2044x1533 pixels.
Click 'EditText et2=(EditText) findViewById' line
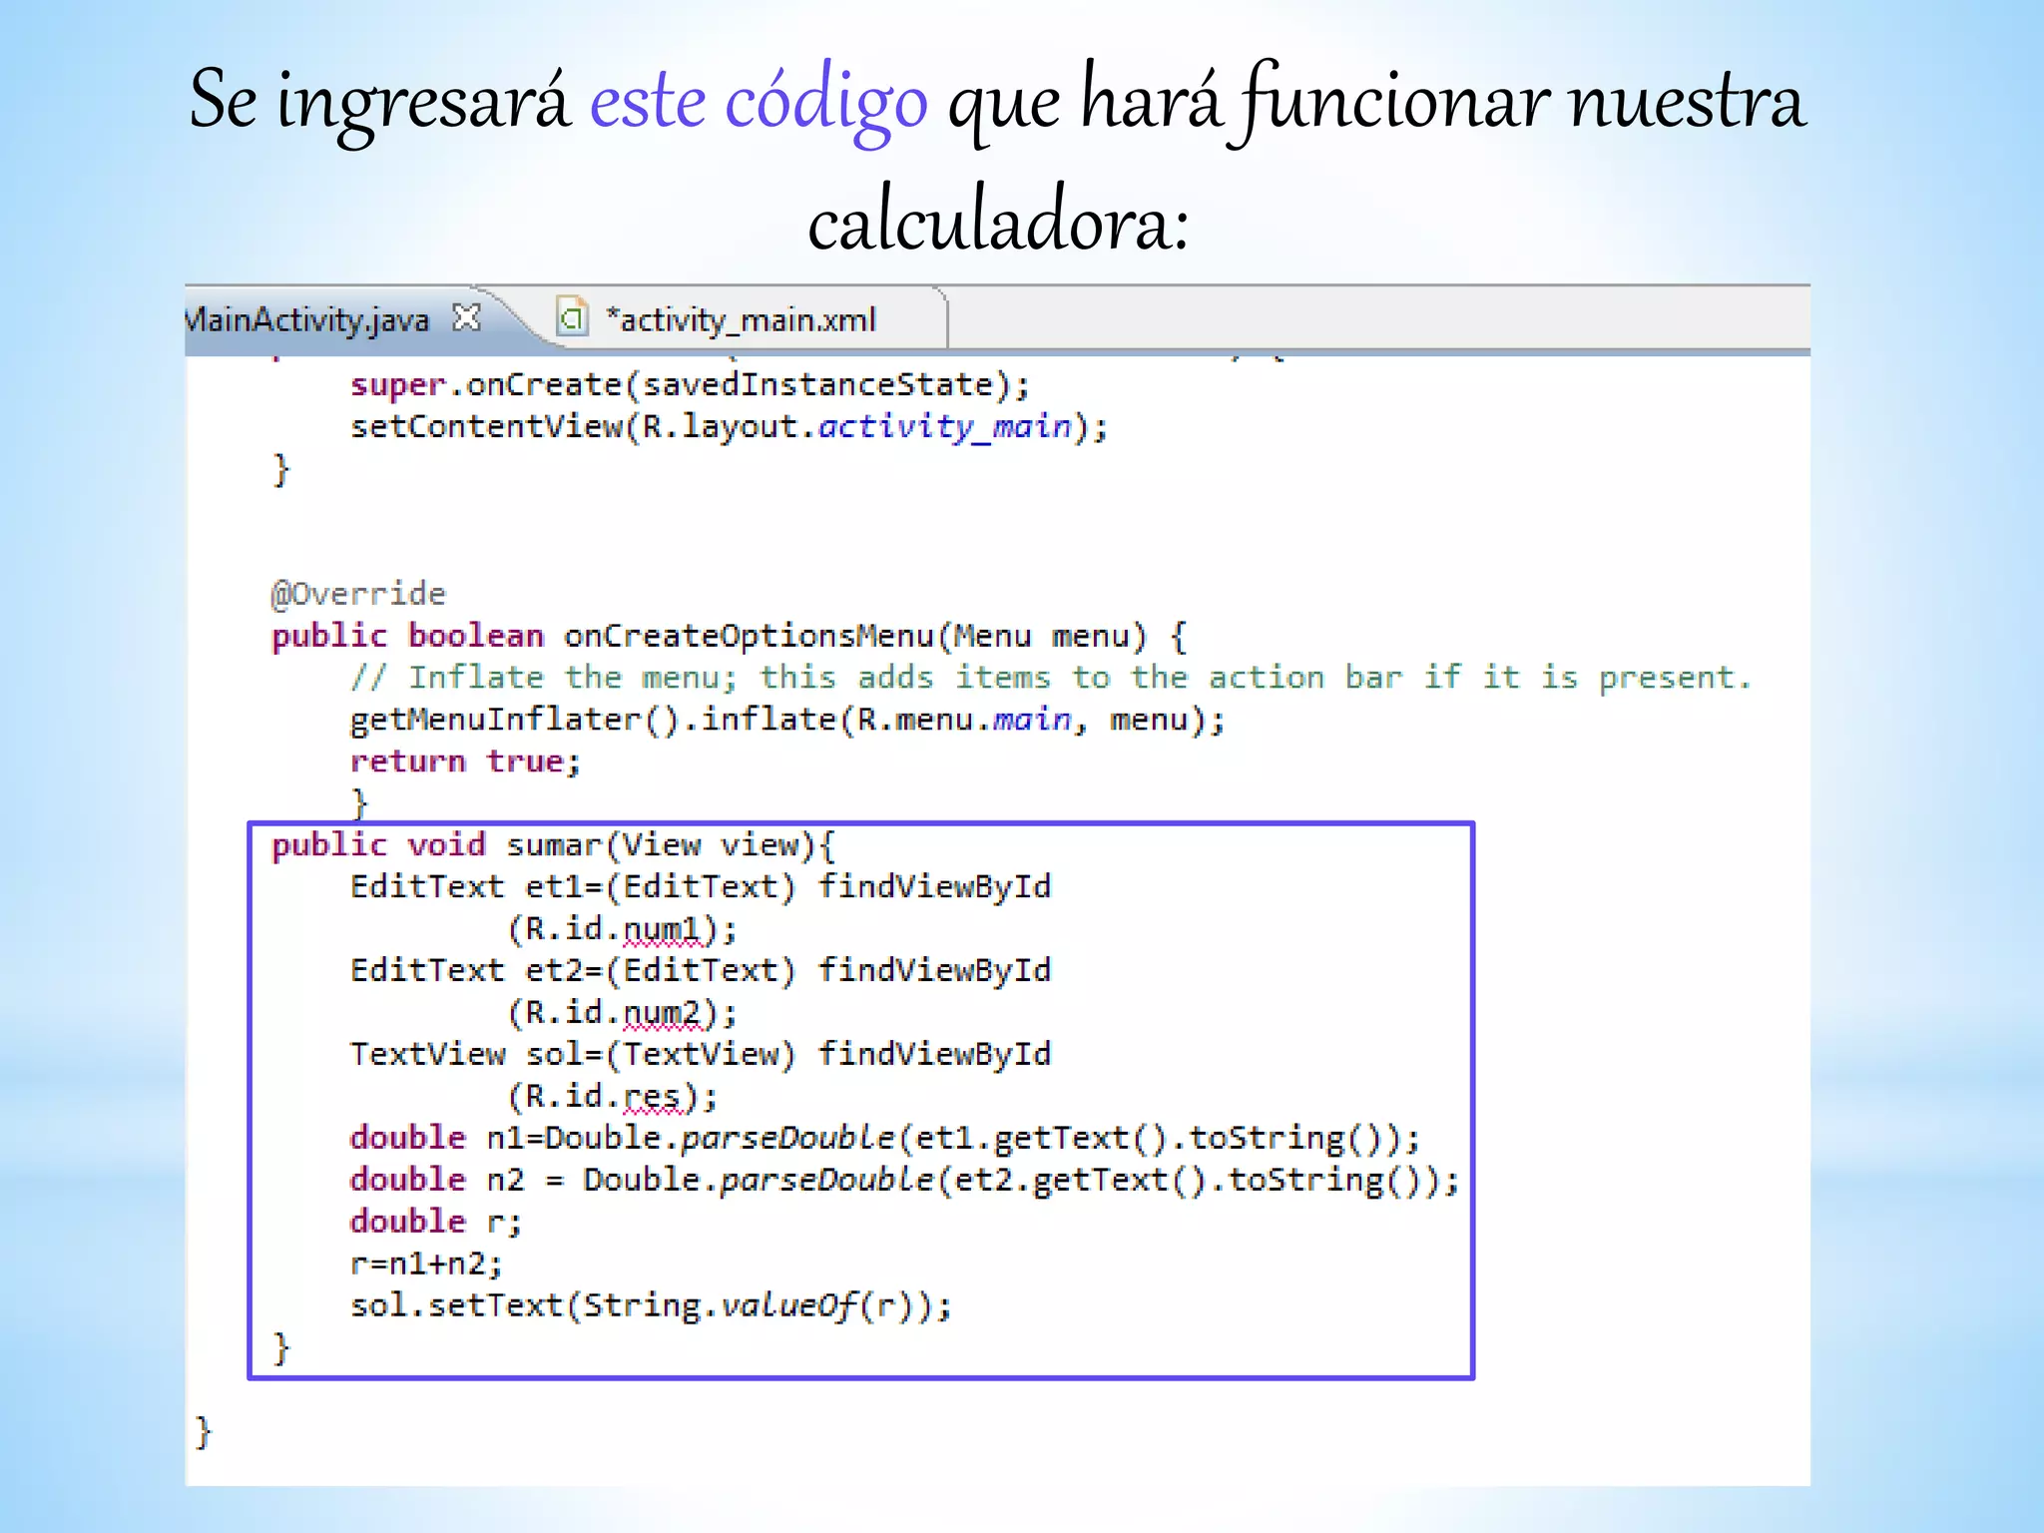(x=701, y=971)
